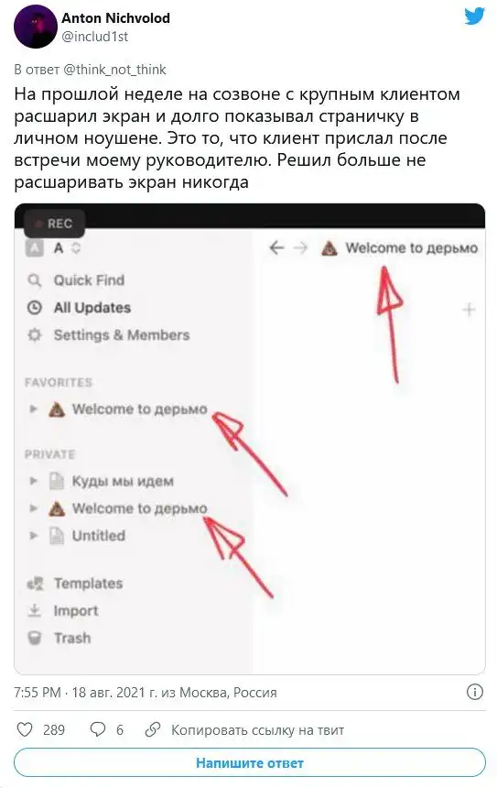Click Копировать ссылку на твит
Image resolution: width=497 pixels, height=788 pixels.
coord(257,729)
